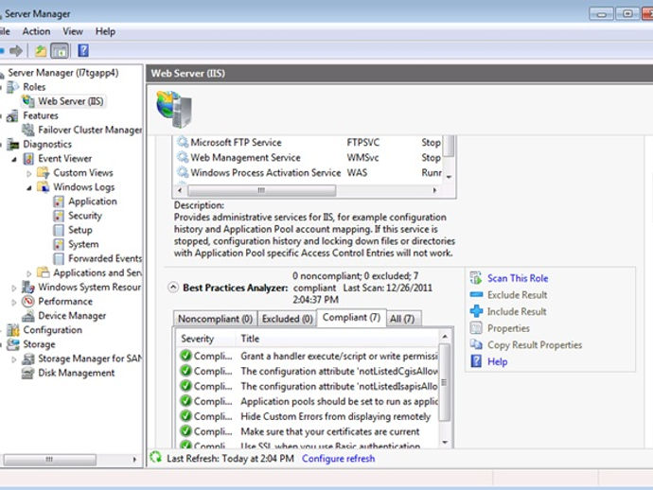Click the Features node icon
This screenshot has width=653, height=490.
click(13, 115)
